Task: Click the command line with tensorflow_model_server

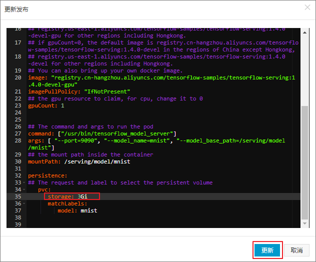Action: [x=102, y=133]
